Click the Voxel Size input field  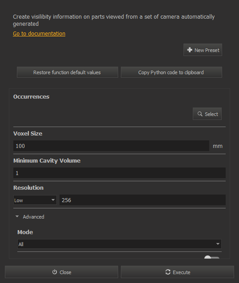coord(111,146)
